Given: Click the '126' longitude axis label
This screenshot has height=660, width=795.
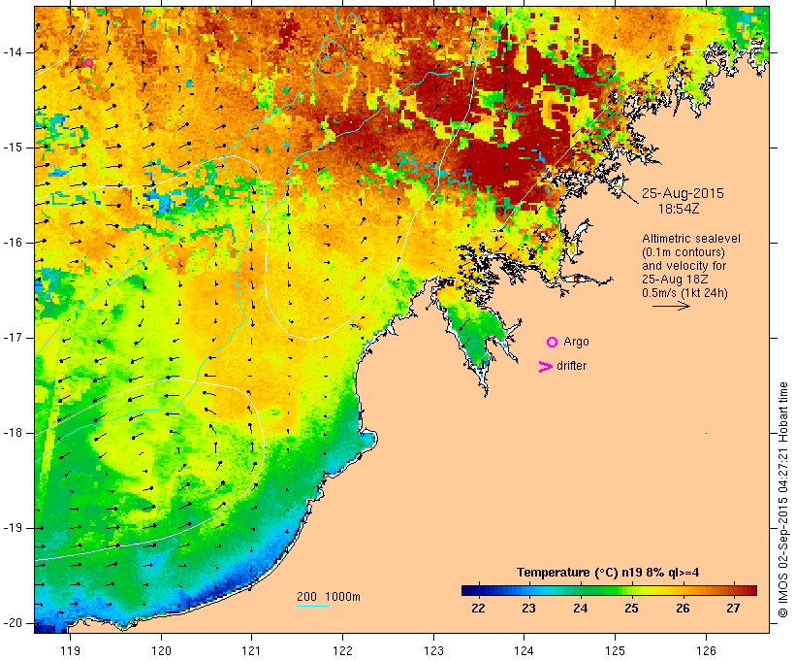Looking at the screenshot, I should click(x=706, y=650).
